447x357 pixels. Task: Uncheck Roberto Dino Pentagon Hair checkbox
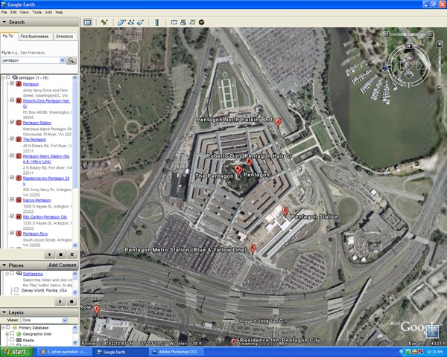pos(12,100)
